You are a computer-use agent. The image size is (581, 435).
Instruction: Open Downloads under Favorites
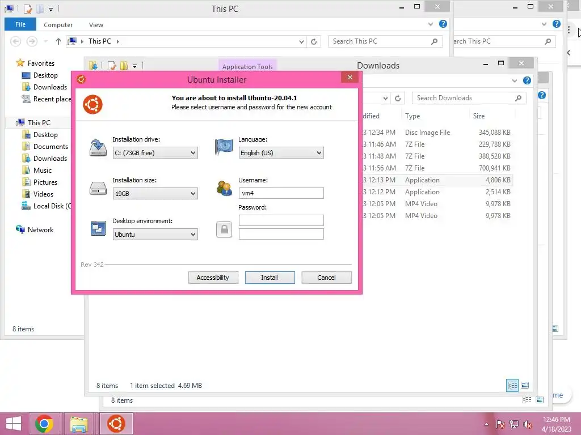coord(50,87)
